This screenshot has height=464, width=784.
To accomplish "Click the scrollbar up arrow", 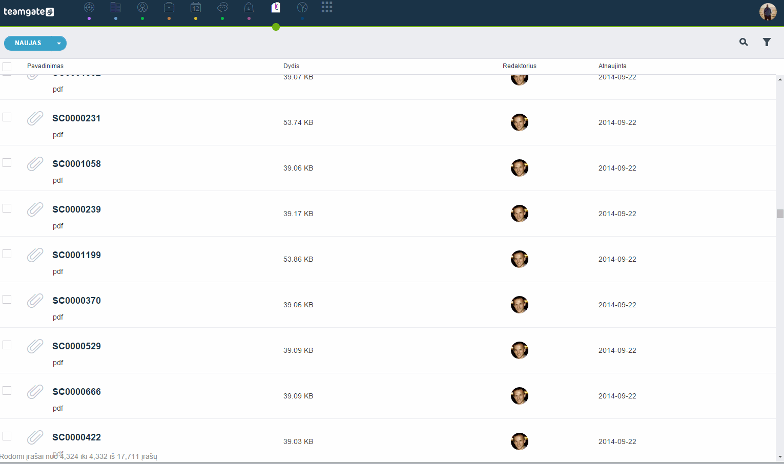I will [780, 79].
